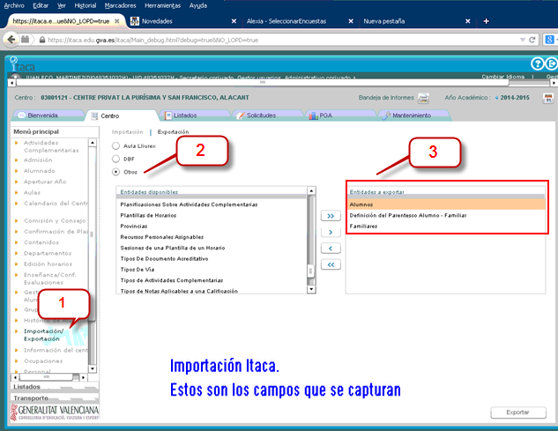Click the remove single entity left-arrow button

[x=329, y=248]
